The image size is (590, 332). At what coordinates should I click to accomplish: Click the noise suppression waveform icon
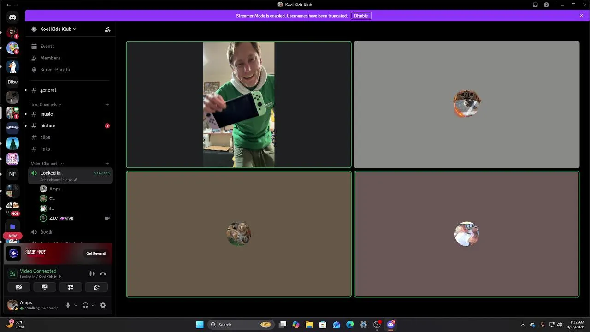pos(92,273)
